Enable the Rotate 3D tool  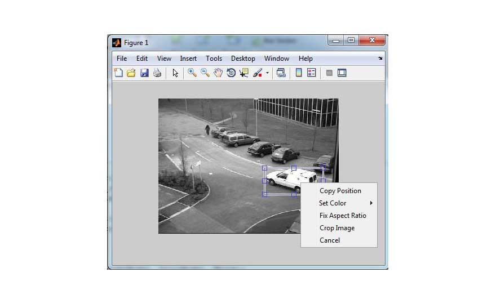click(x=231, y=73)
